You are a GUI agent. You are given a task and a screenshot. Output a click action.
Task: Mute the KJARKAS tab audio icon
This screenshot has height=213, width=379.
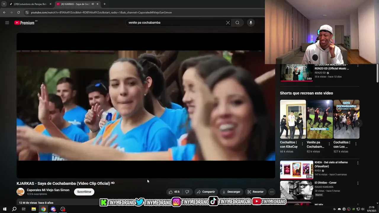(93, 4)
